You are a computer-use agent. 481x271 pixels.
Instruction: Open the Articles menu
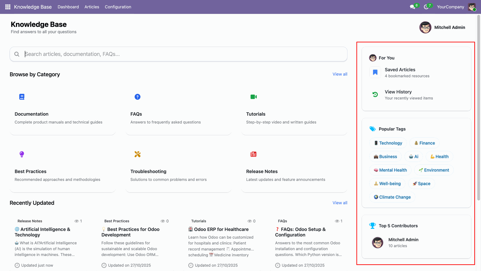[92, 7]
